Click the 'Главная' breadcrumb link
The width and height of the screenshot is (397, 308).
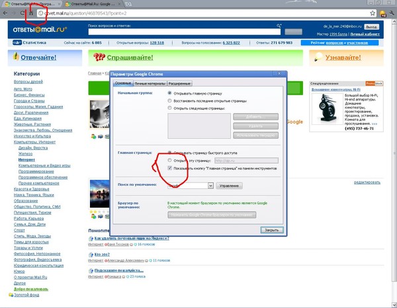point(95,73)
